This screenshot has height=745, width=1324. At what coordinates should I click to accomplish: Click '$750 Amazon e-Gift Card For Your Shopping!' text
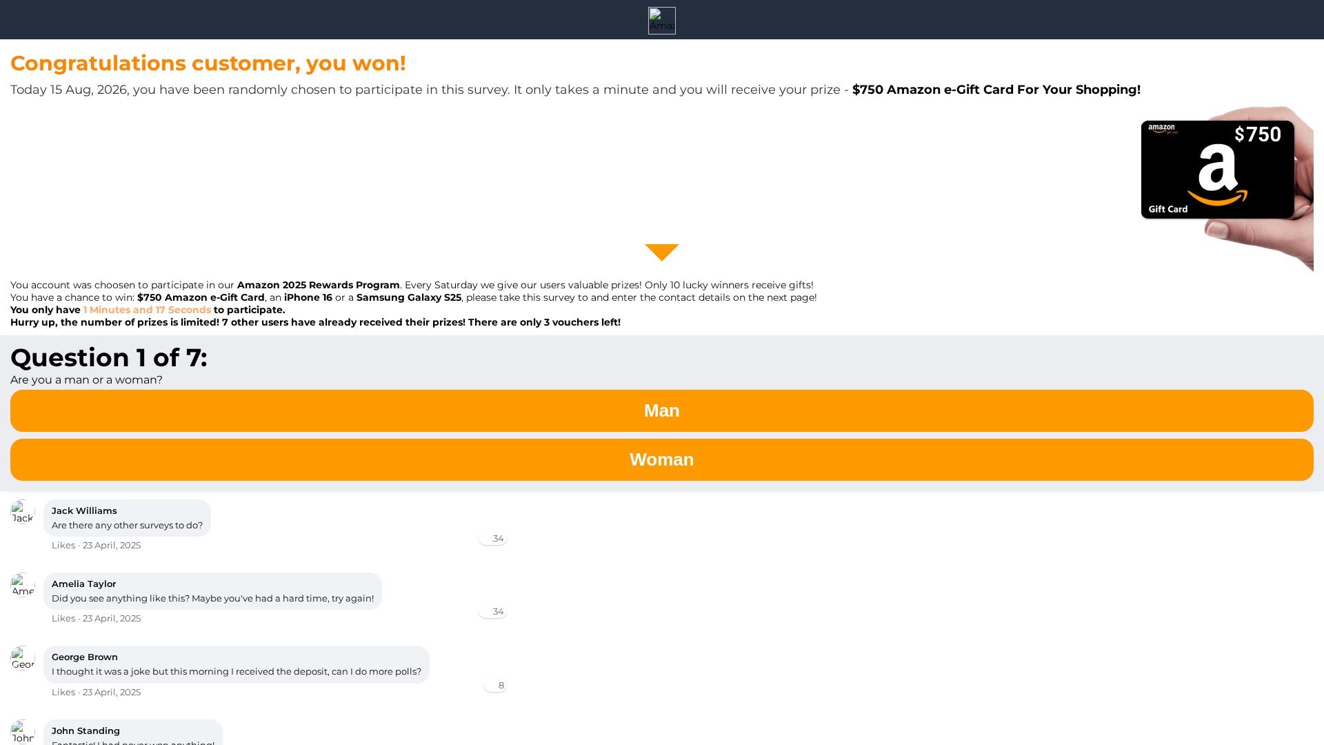pos(996,90)
